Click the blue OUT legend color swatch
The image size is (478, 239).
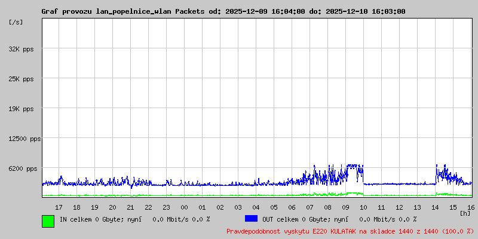[x=251, y=219]
